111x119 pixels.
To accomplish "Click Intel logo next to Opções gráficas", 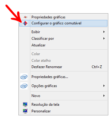I will point(24,86).
